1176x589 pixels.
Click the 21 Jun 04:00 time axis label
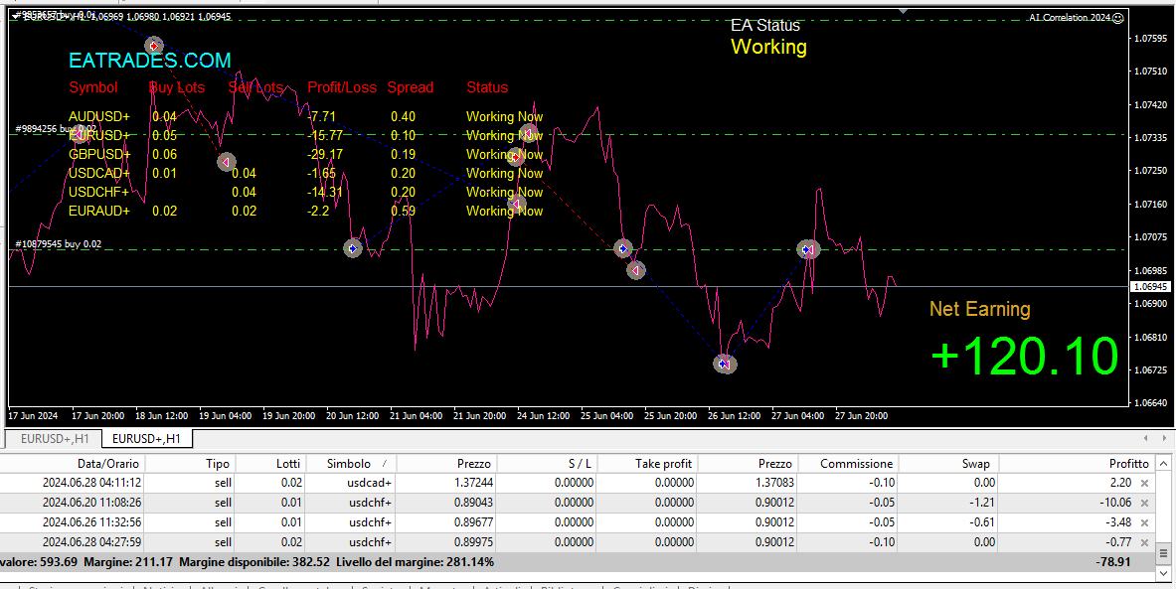click(x=416, y=416)
